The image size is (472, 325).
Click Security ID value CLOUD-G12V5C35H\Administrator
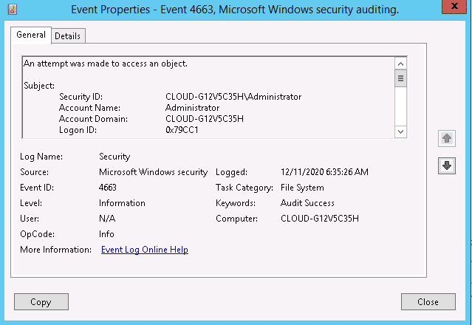233,97
